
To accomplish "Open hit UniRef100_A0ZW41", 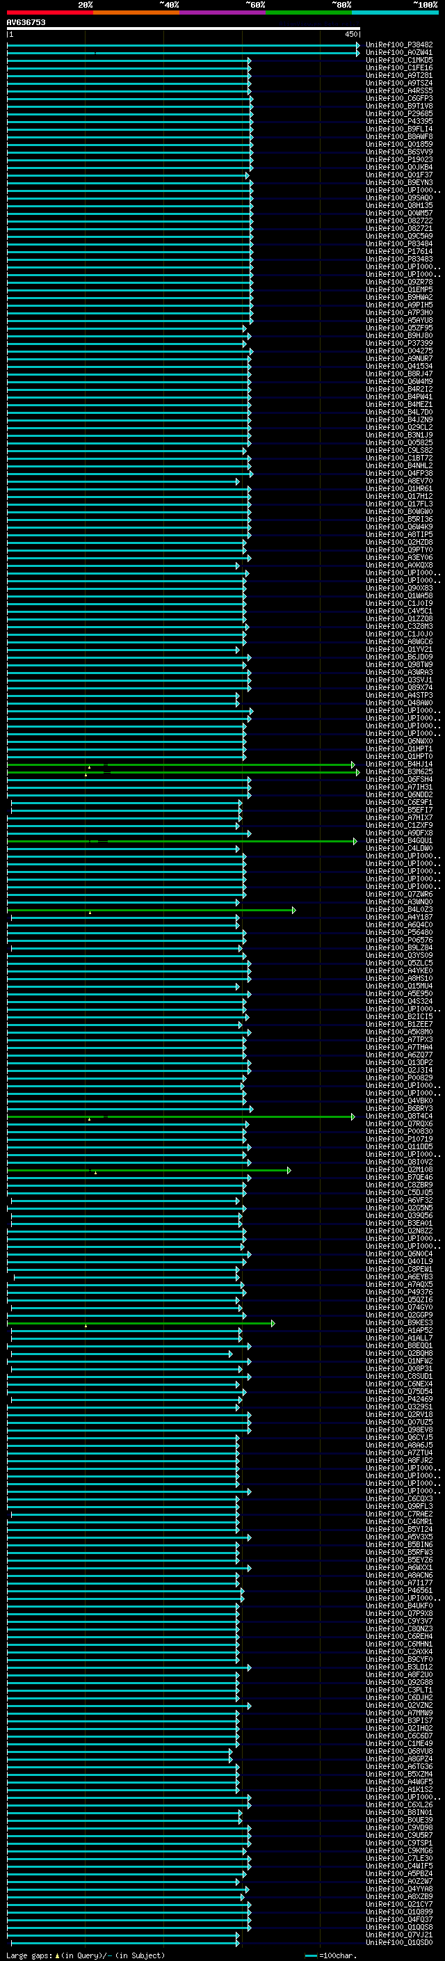I will 399,53.
